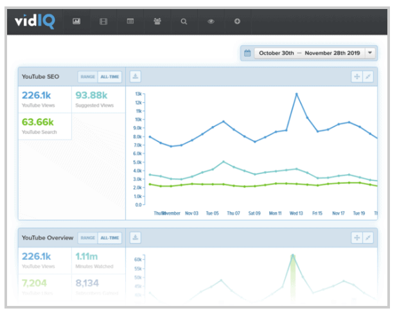397x313 pixels.
Task: Click the browser window nav icon
Action: click(130, 21)
